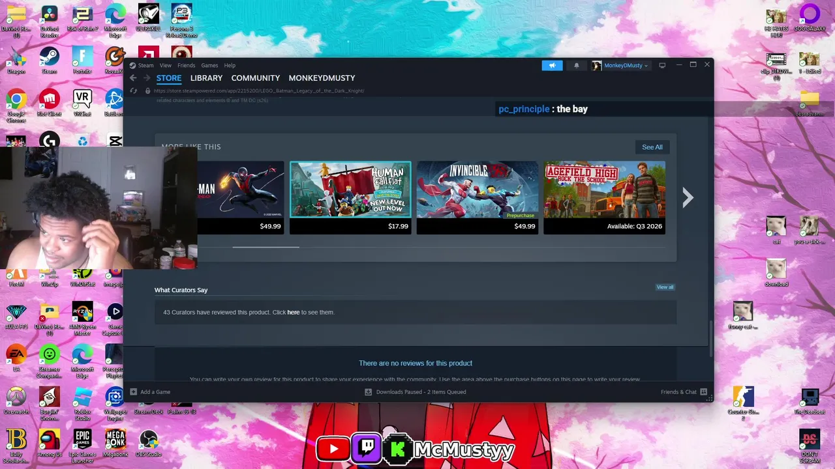This screenshot has width=835, height=469.
Task: Switch Steam to Big Picture mode icon
Action: click(x=662, y=65)
